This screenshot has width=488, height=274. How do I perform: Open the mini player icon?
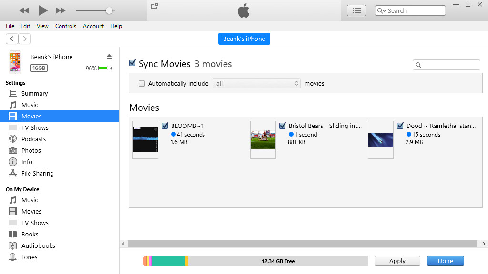(x=154, y=6)
